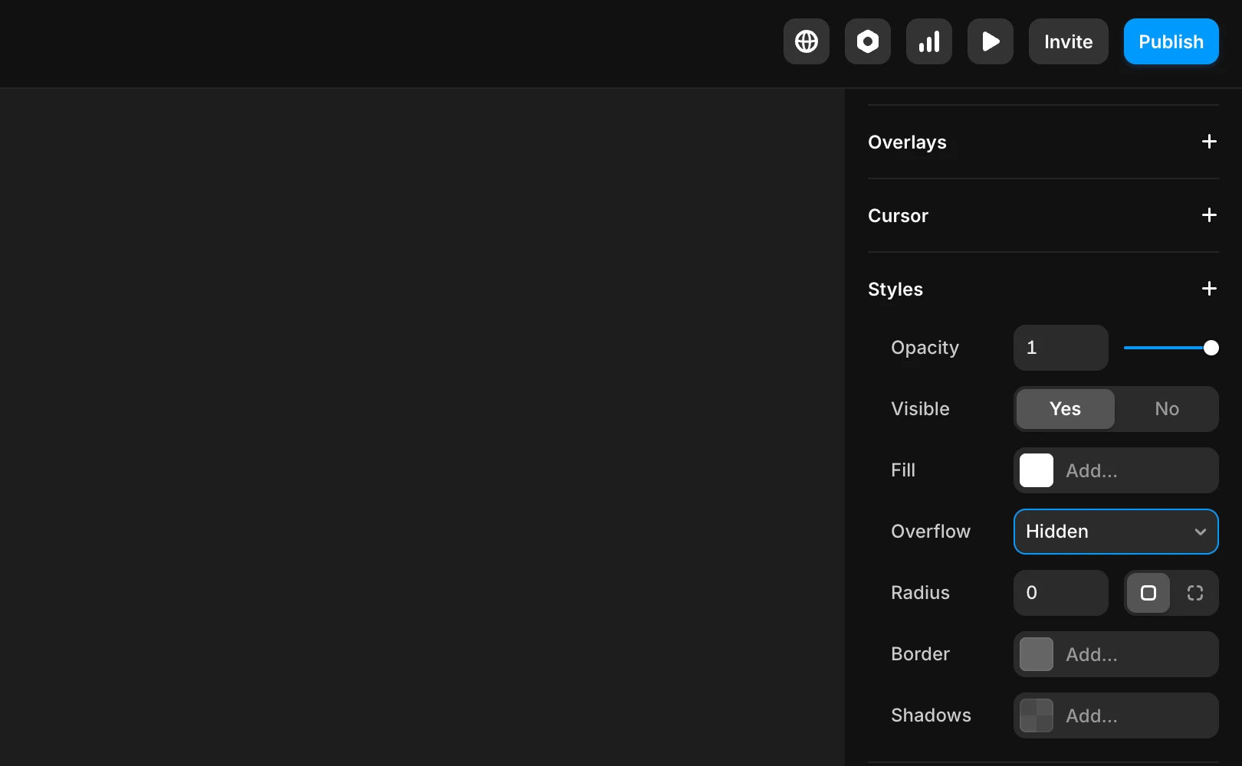Screen dimensions: 1242x766
Task: Set Visible to Yes
Action: pyautogui.click(x=1066, y=409)
